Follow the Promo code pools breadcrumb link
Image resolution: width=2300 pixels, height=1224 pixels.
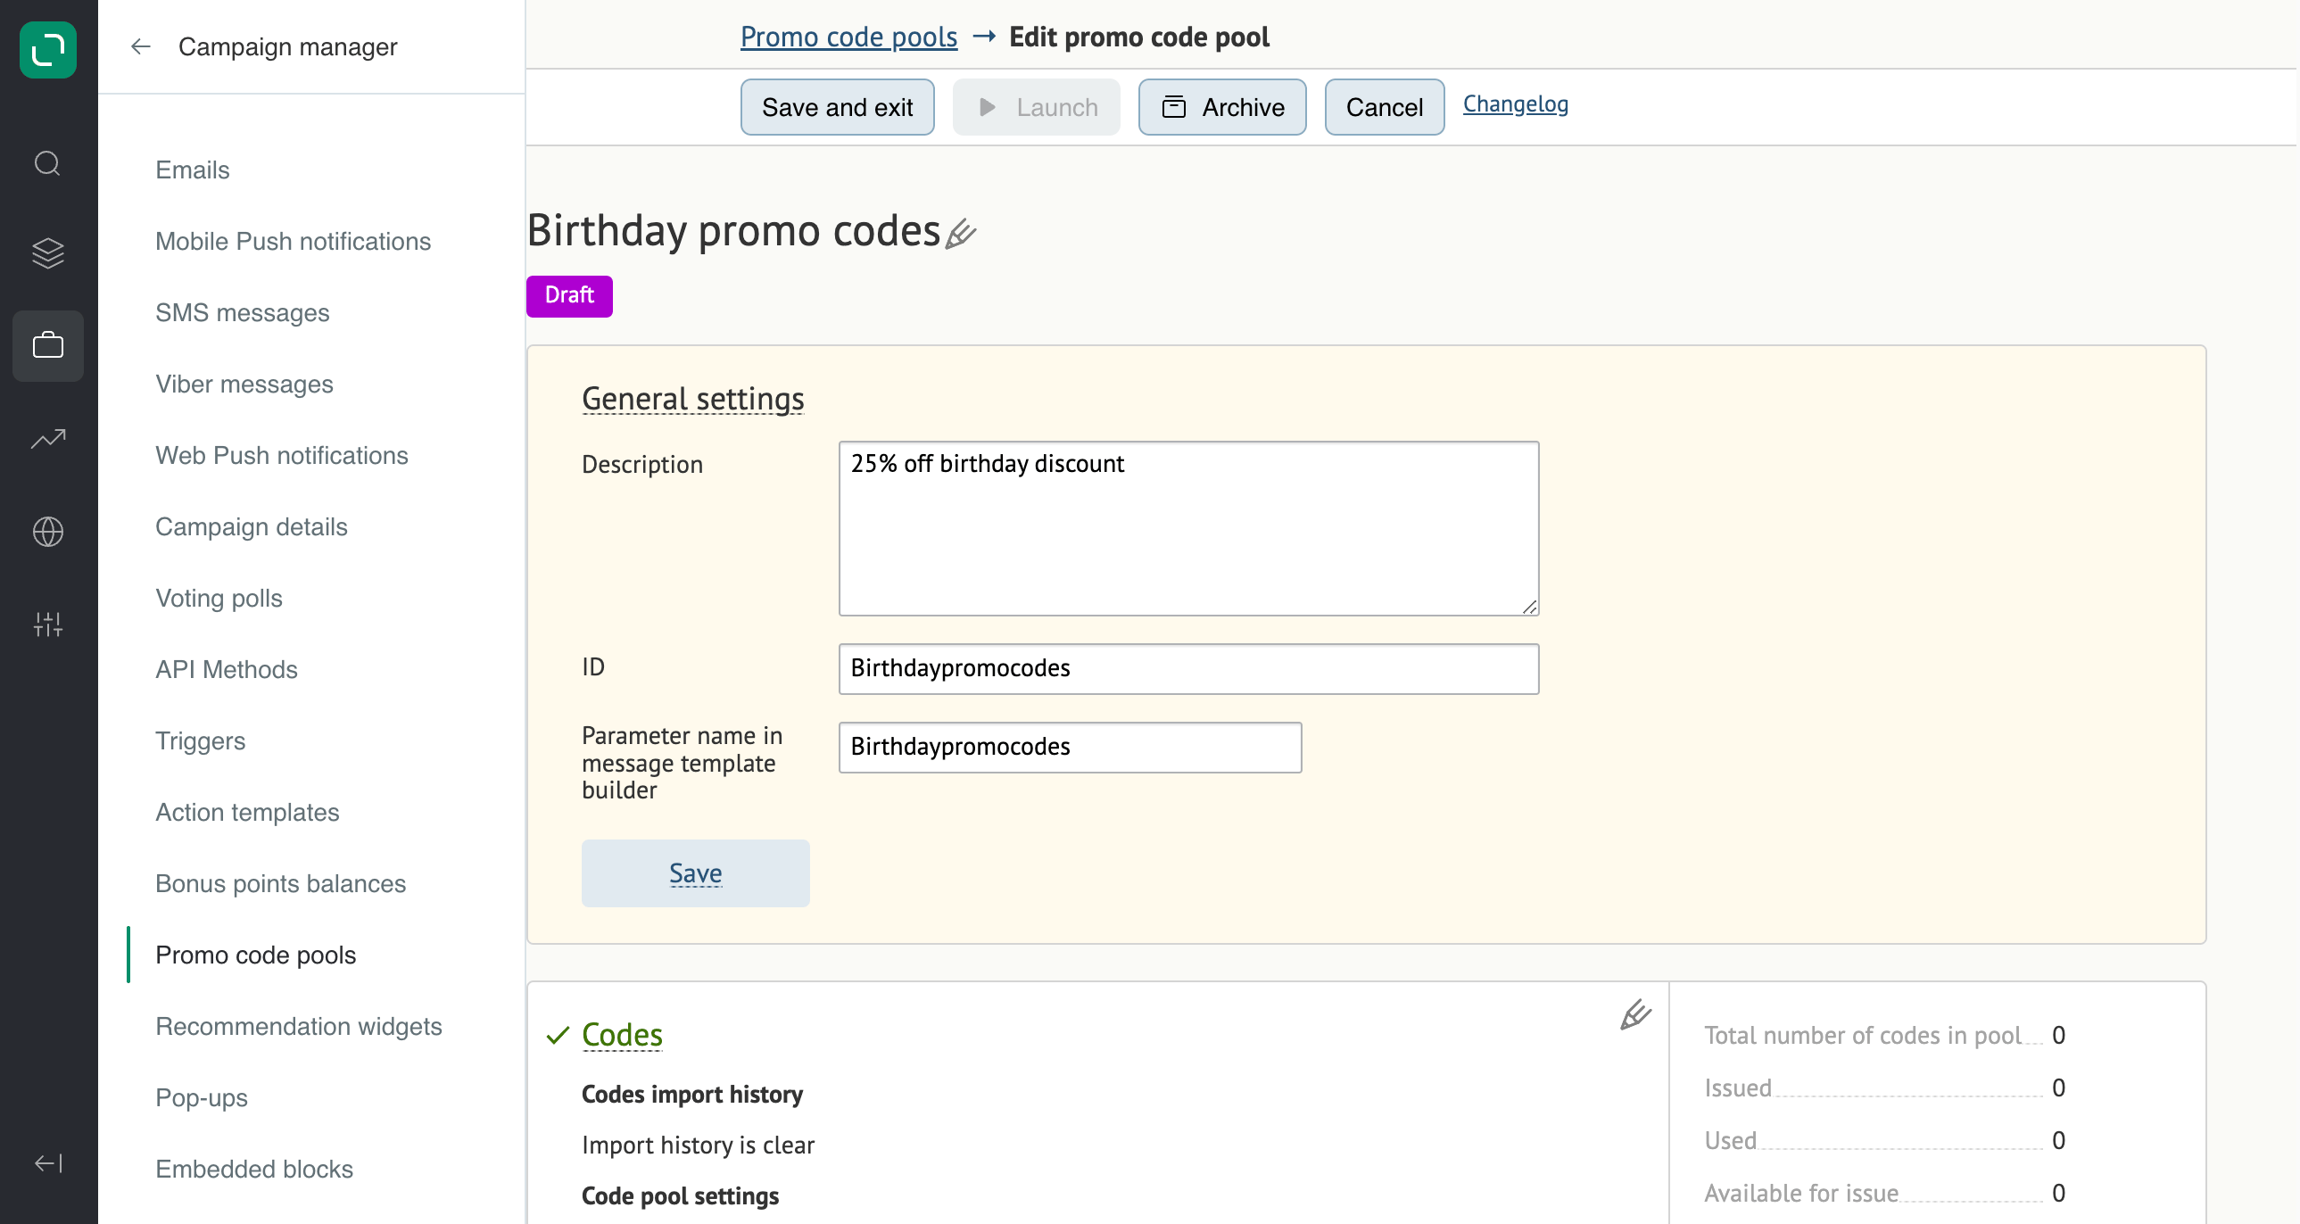848,37
